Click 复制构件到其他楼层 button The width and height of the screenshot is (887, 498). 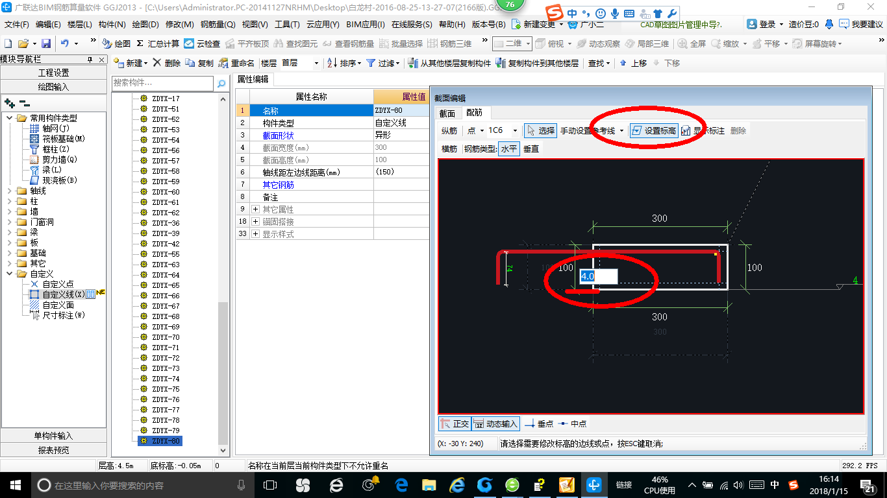537,63
